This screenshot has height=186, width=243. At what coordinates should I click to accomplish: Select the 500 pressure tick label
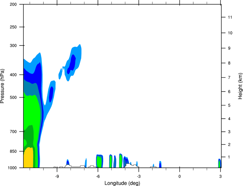(13, 97)
